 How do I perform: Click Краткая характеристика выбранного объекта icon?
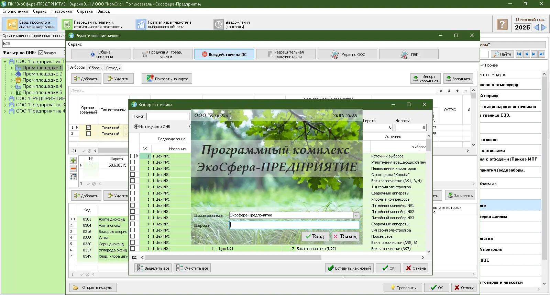point(141,24)
